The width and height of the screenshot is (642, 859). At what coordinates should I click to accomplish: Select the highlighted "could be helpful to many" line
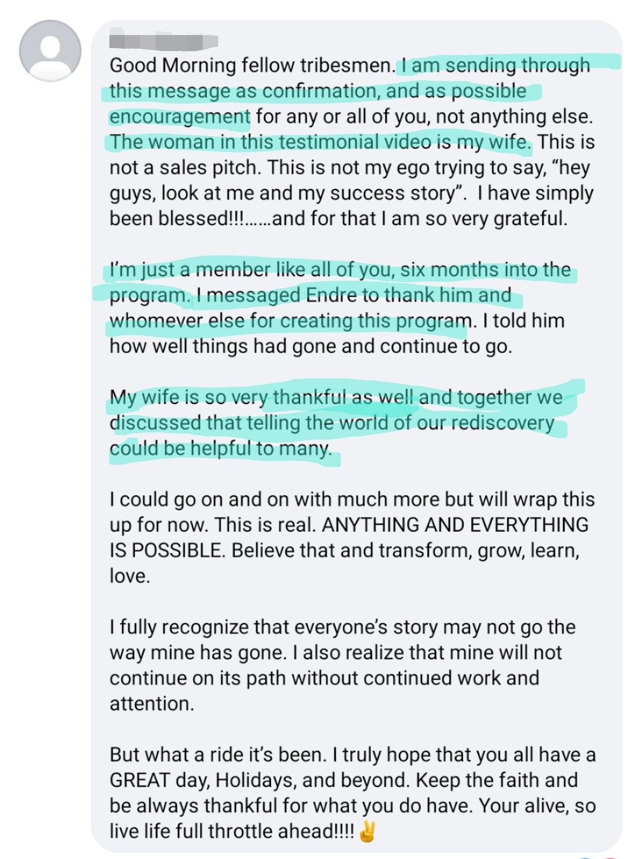click(x=220, y=449)
